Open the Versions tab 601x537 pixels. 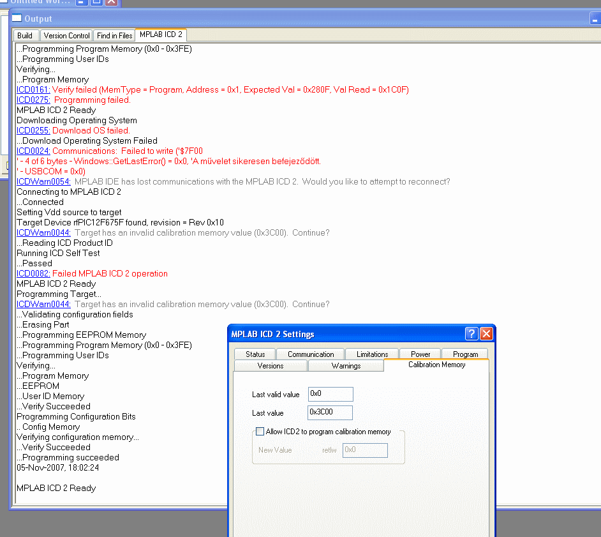271,365
